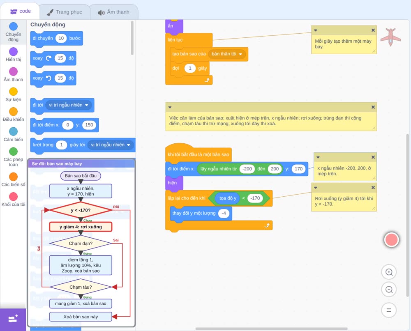Zoom out of the workspace
This screenshot has width=411, height=331.
(389, 290)
